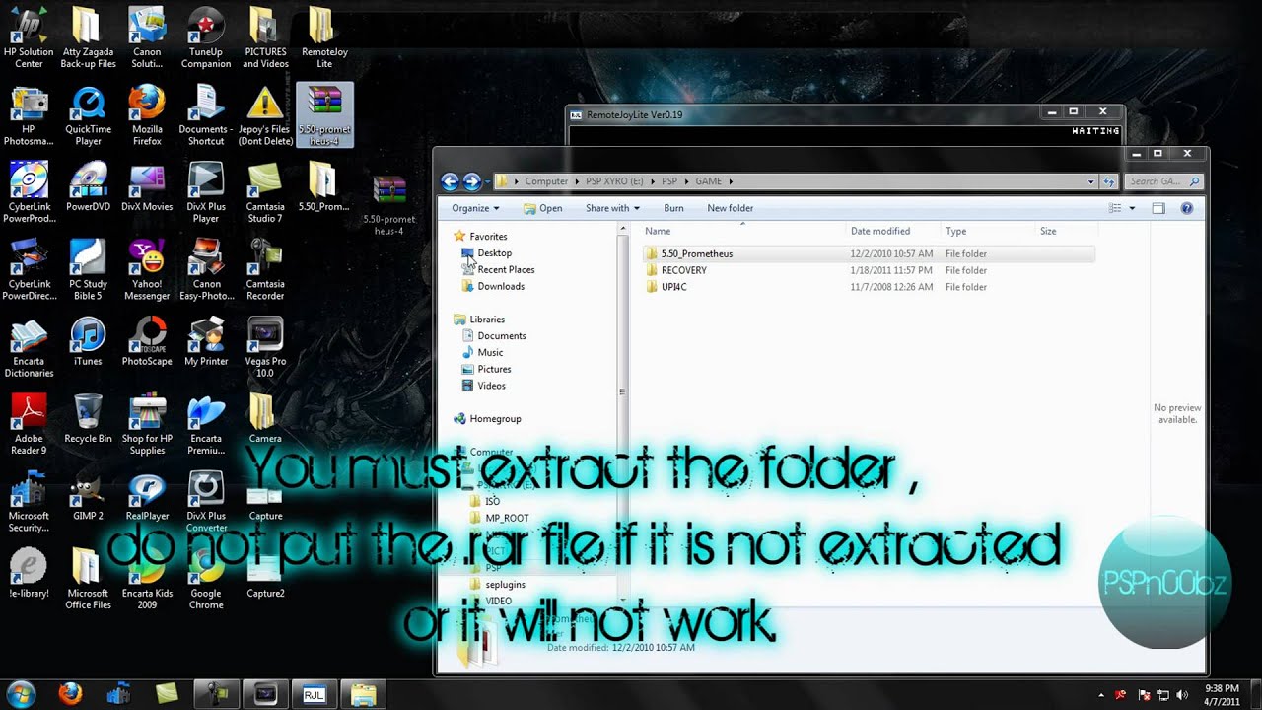Open the PICTURES and Videos folder
This screenshot has width=1262, height=710.
click(265, 37)
